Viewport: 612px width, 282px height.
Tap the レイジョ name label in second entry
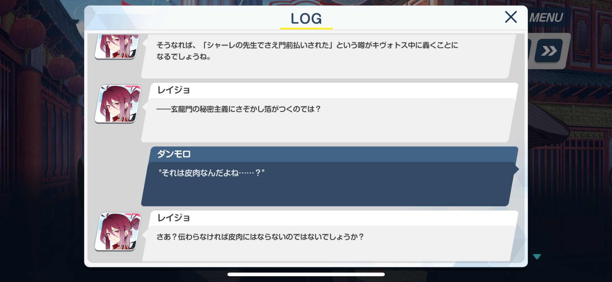point(174,90)
